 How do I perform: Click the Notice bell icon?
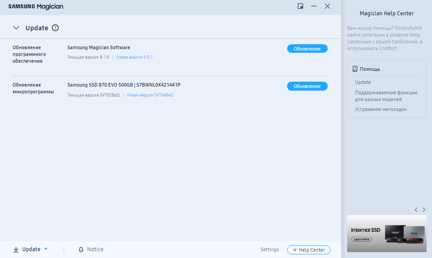pos(81,249)
